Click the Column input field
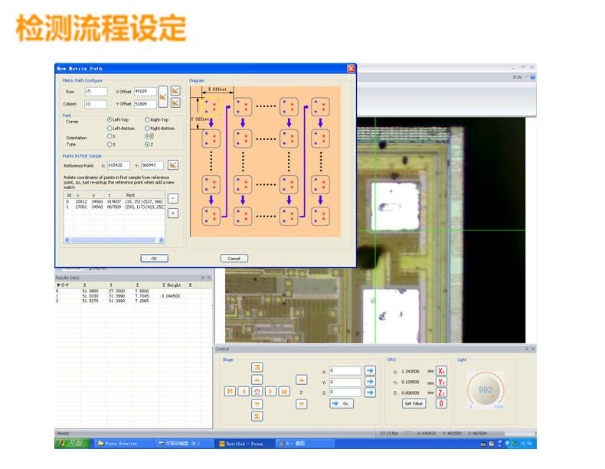The height and width of the screenshot is (469, 605). [x=96, y=103]
